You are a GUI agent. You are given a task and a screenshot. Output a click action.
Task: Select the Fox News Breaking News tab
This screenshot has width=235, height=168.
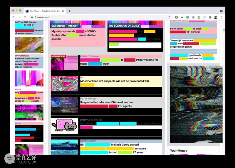(45, 11)
